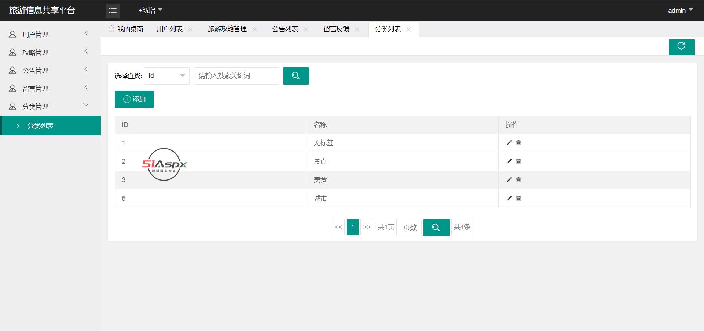
Task: Close the 用户列表 tab
Action: click(x=190, y=29)
